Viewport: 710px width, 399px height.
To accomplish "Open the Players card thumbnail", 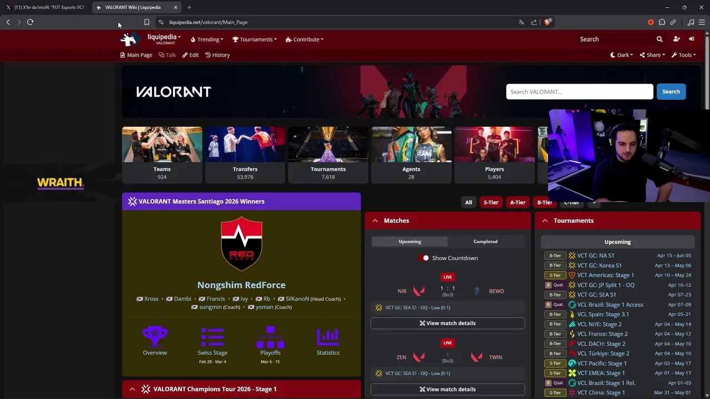I will (494, 145).
